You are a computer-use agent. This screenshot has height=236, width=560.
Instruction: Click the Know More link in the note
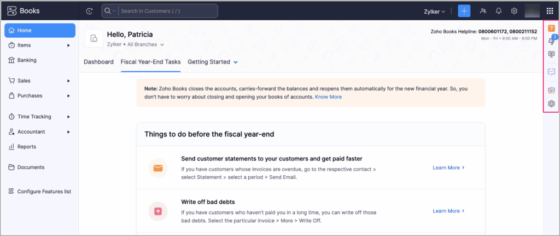tap(328, 97)
